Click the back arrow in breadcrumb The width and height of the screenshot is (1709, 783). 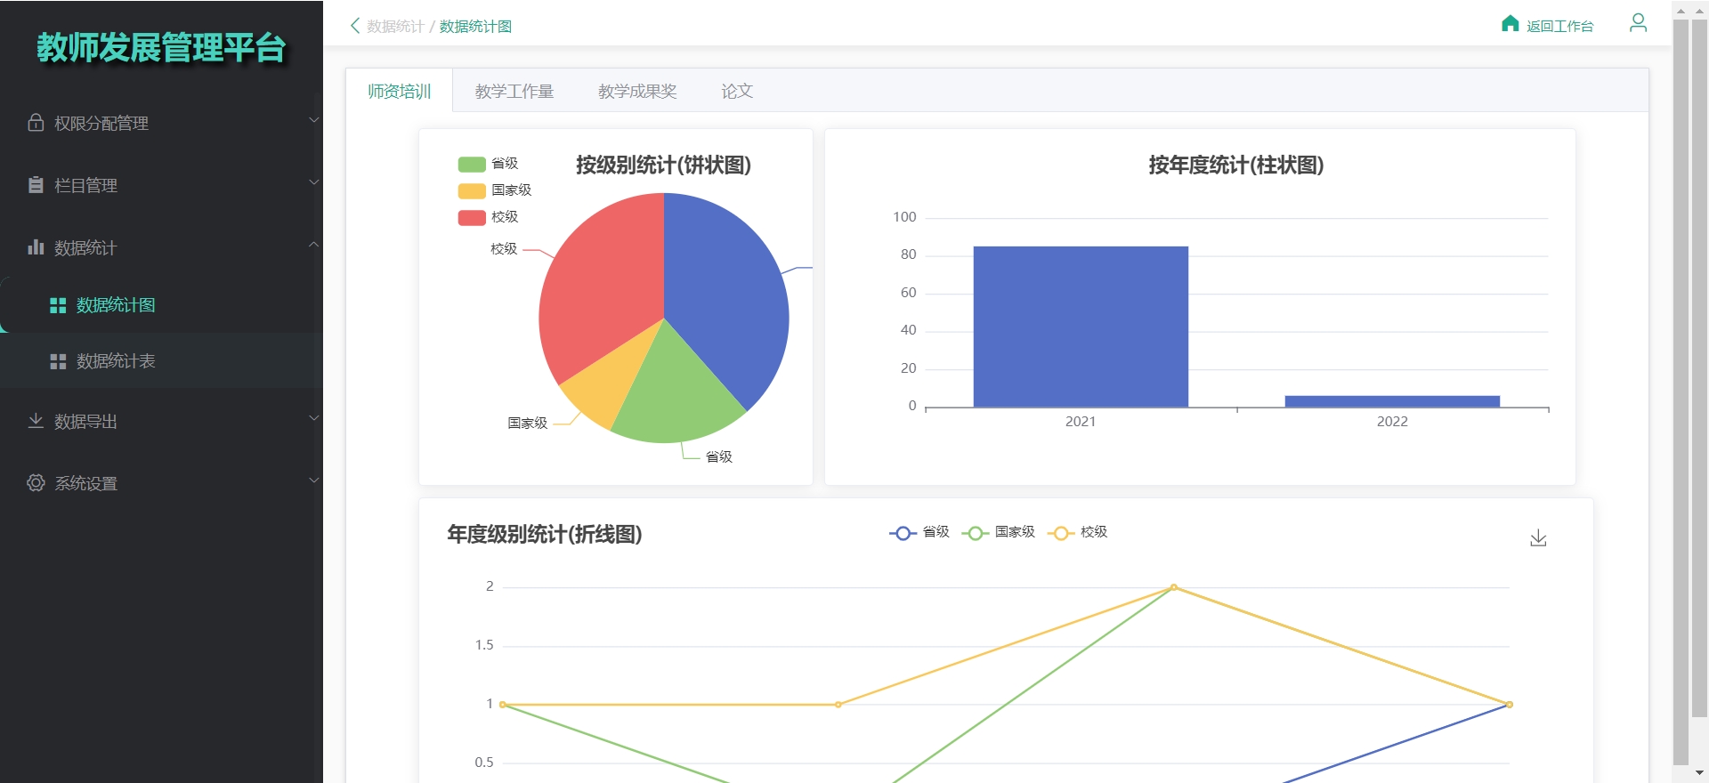[x=355, y=26]
